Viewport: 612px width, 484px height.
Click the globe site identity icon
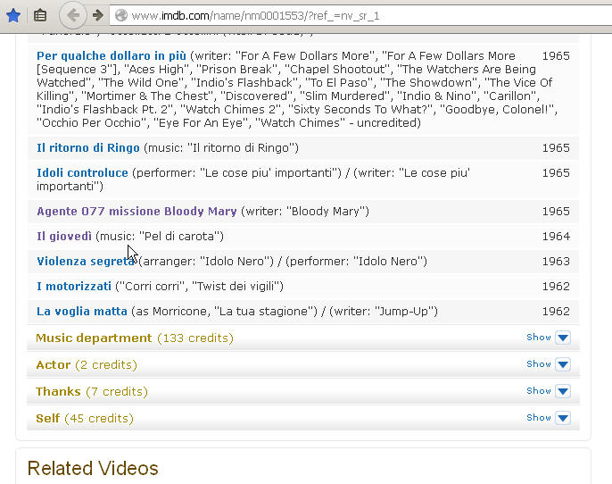pyautogui.click(x=121, y=15)
